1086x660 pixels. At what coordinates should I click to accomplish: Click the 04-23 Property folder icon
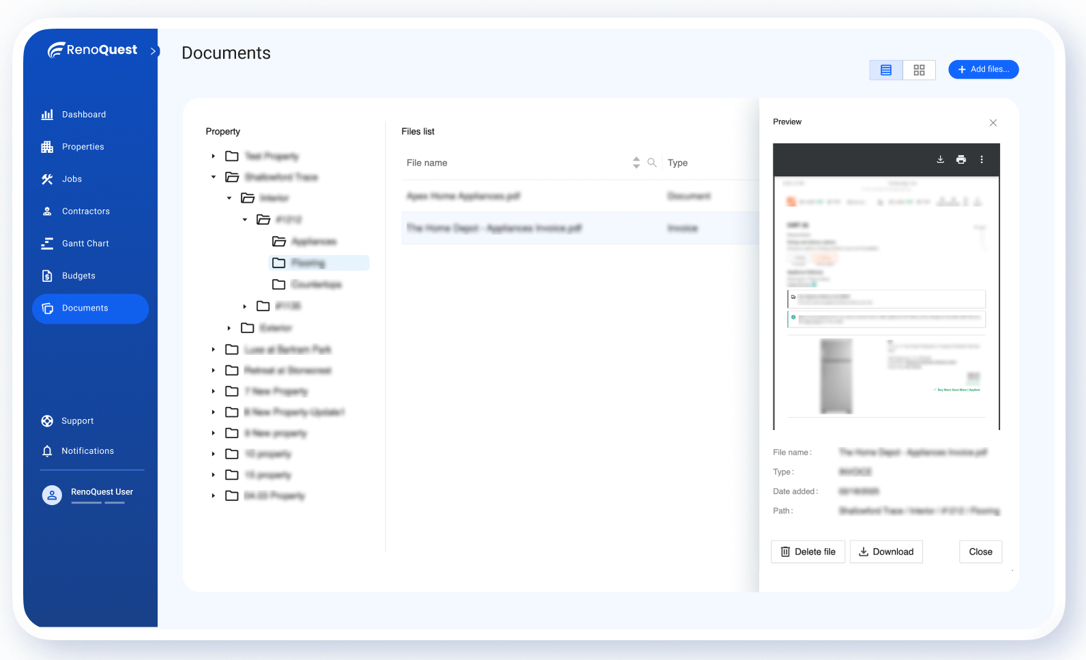point(232,496)
